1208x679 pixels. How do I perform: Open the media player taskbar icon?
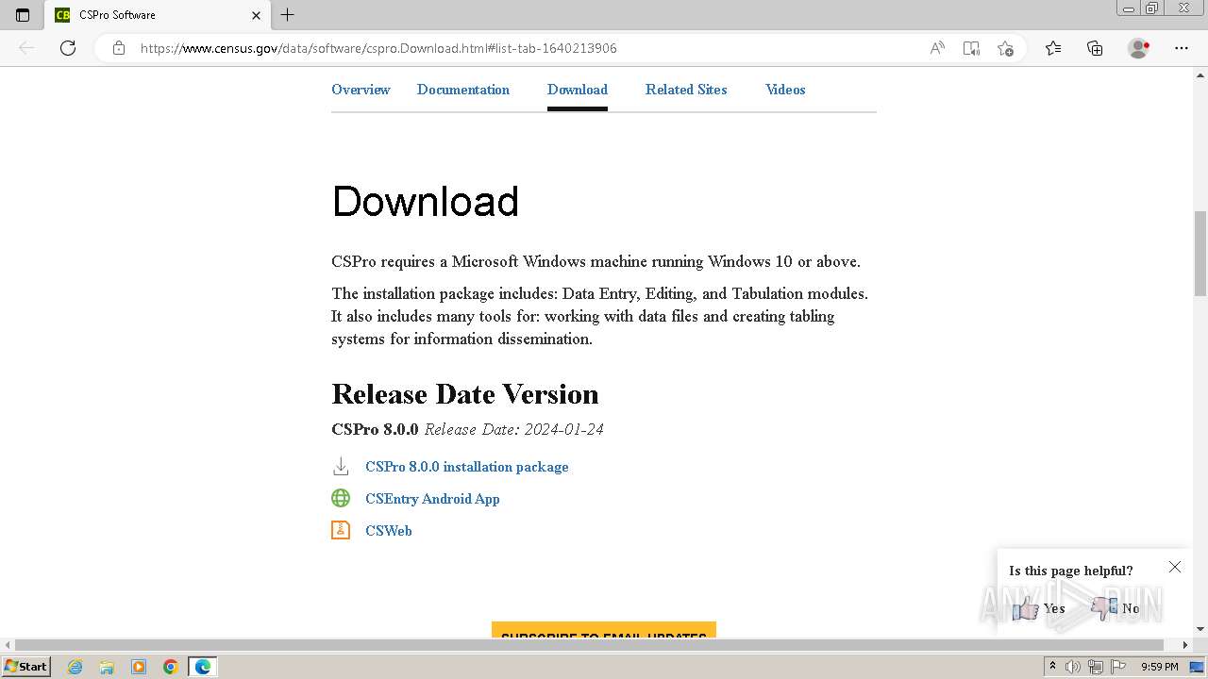(x=139, y=667)
